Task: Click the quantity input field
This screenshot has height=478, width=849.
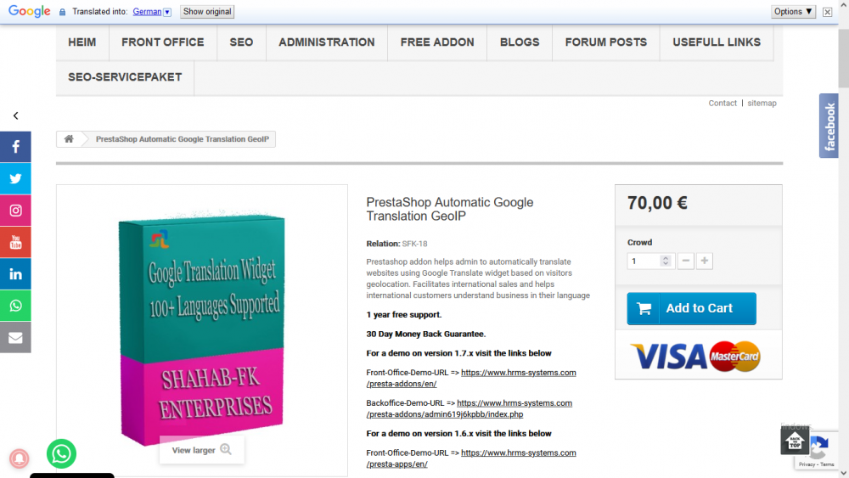Action: tap(644, 261)
